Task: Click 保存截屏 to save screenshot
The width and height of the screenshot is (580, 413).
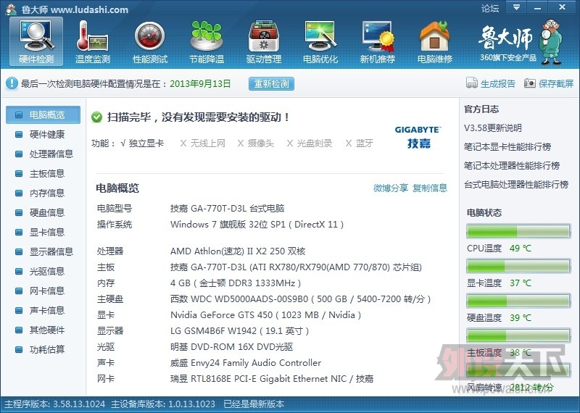Action: point(549,83)
